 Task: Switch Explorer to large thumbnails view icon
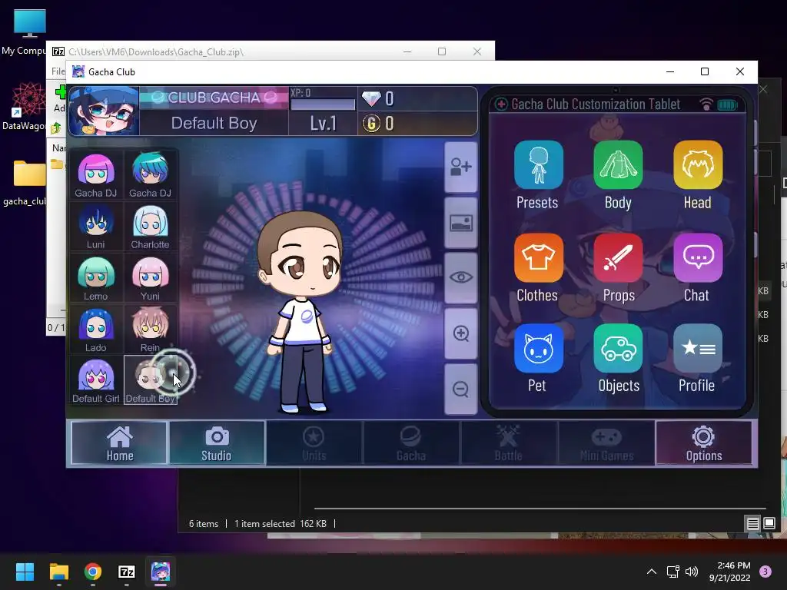(769, 524)
